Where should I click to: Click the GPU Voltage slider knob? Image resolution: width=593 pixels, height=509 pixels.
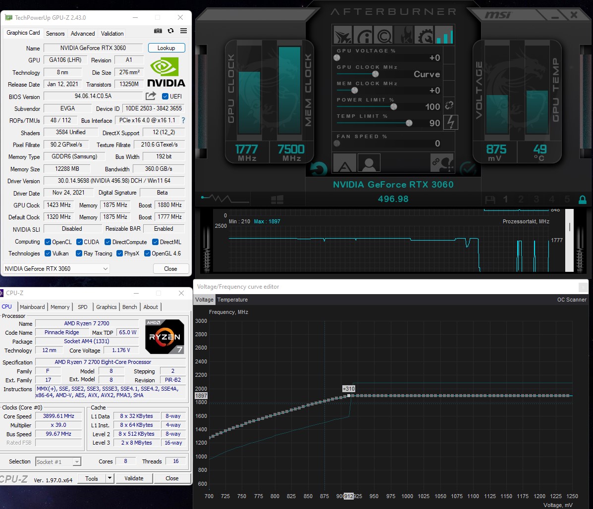337,57
